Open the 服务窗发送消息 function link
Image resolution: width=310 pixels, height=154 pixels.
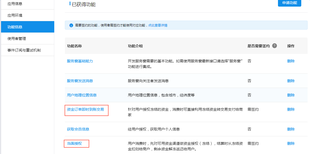[80, 81]
